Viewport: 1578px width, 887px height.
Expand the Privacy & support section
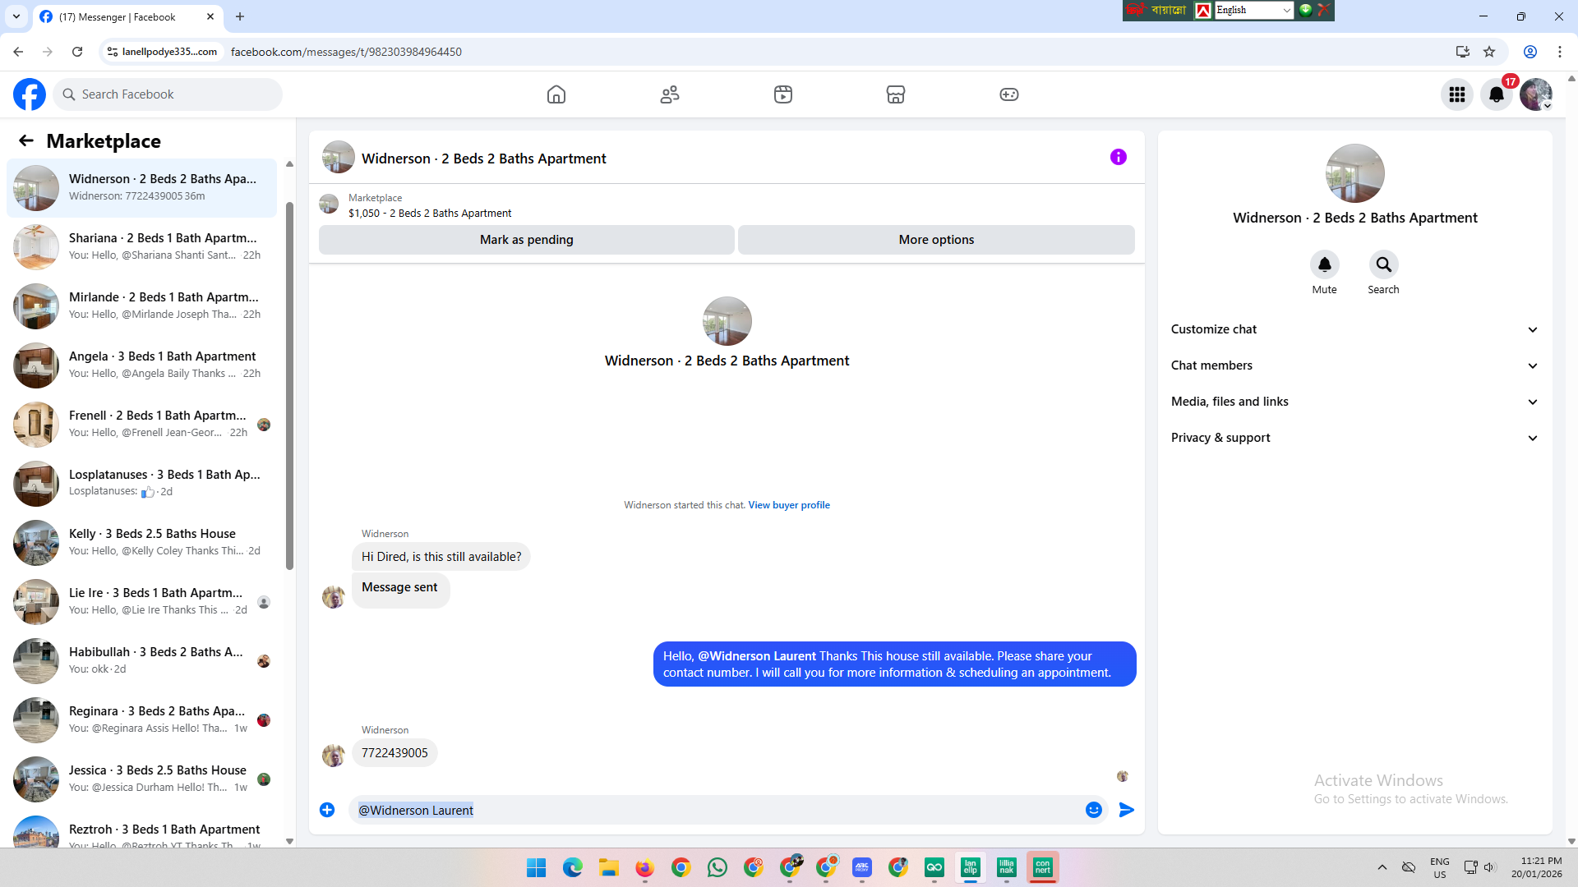pos(1354,438)
